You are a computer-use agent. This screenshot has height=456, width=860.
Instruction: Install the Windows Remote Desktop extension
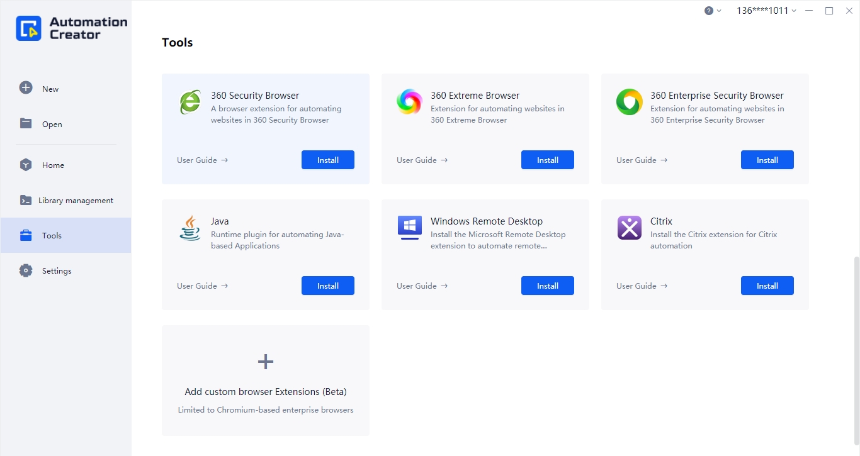click(548, 286)
